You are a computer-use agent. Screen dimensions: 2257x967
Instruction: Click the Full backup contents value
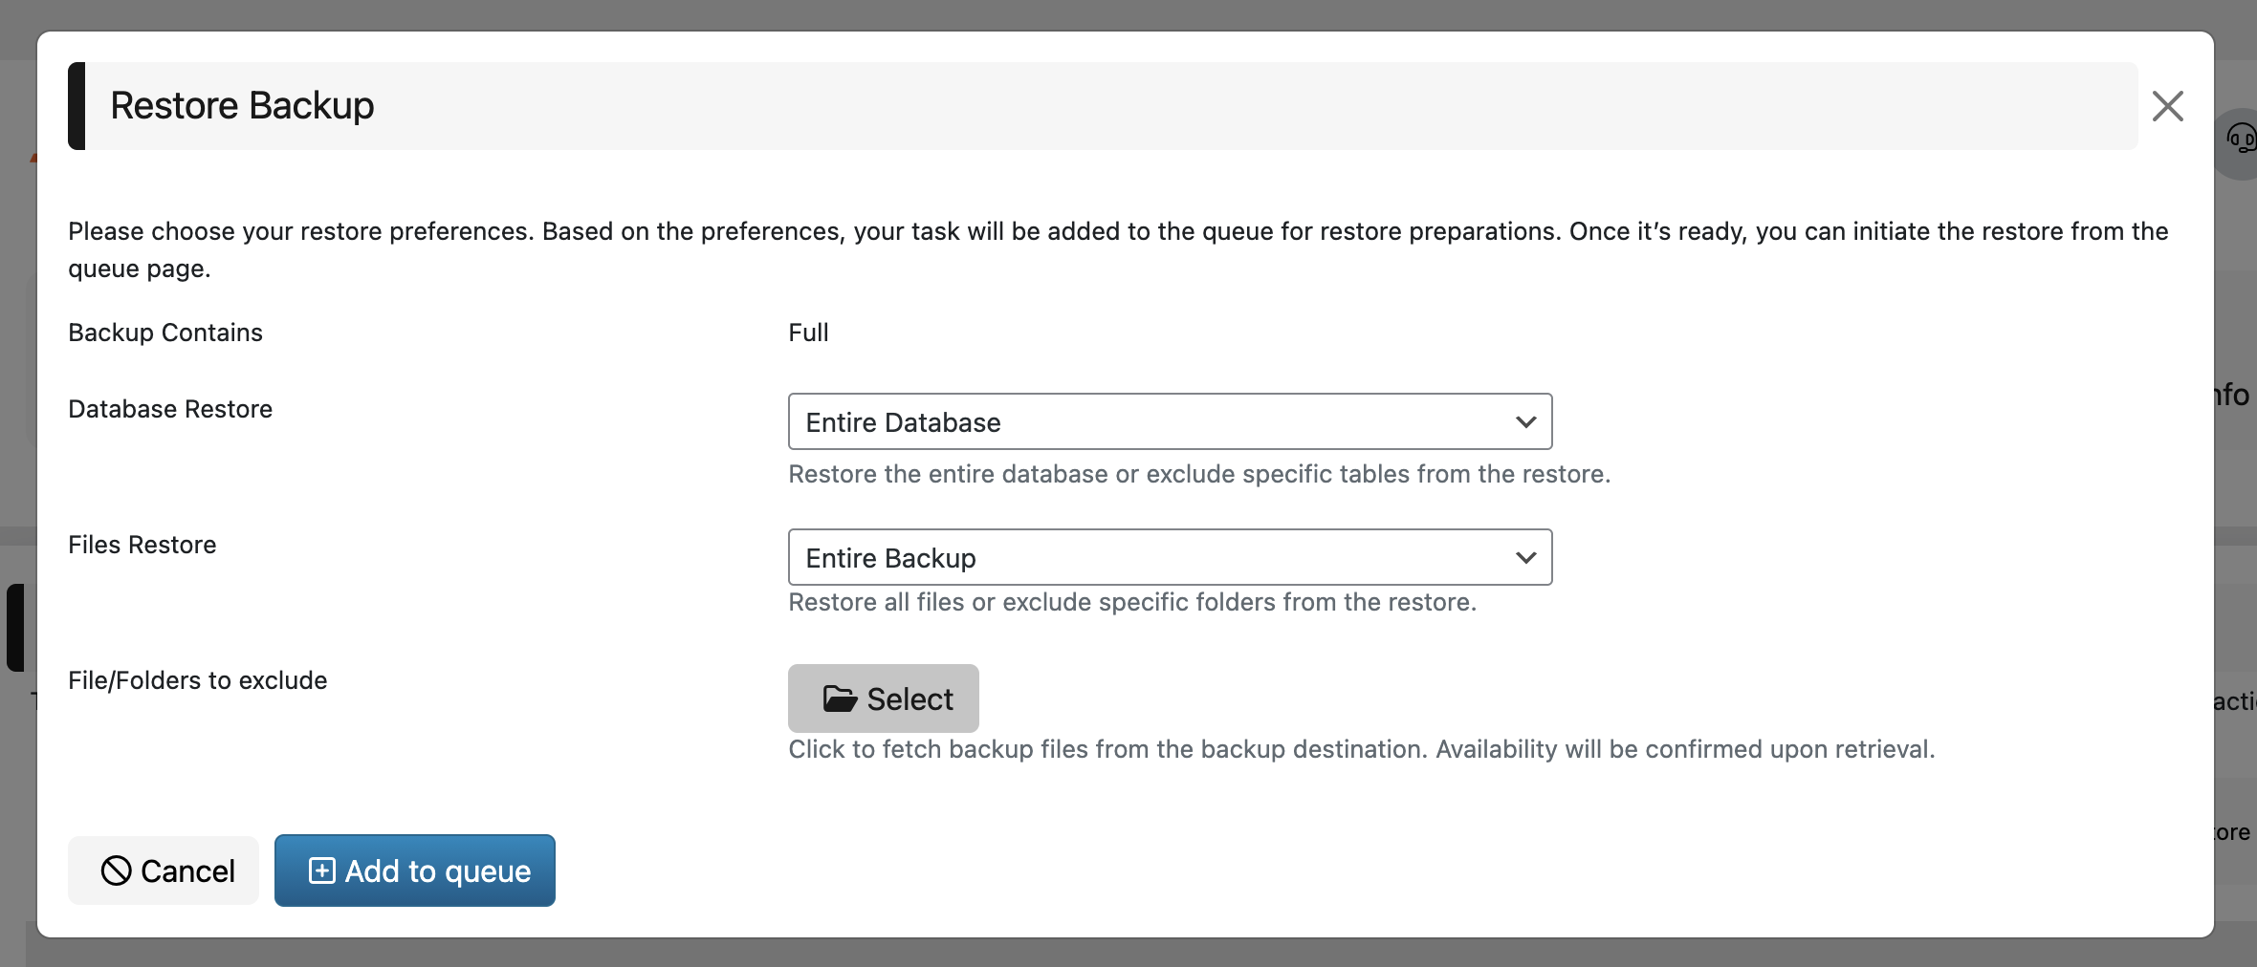[808, 333]
